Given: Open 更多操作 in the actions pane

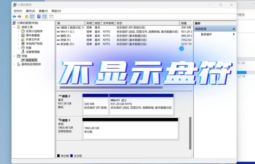Looking at the screenshot, I should coord(215,34).
